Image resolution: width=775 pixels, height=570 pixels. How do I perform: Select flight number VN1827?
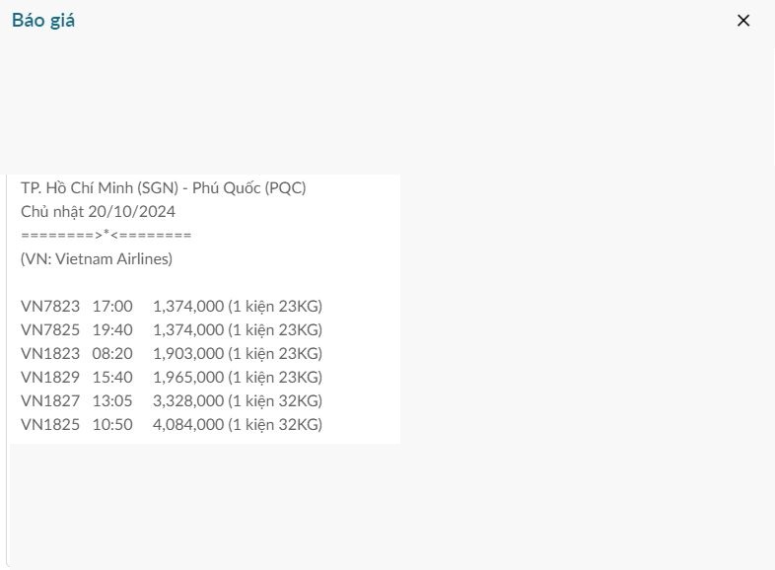(x=50, y=400)
